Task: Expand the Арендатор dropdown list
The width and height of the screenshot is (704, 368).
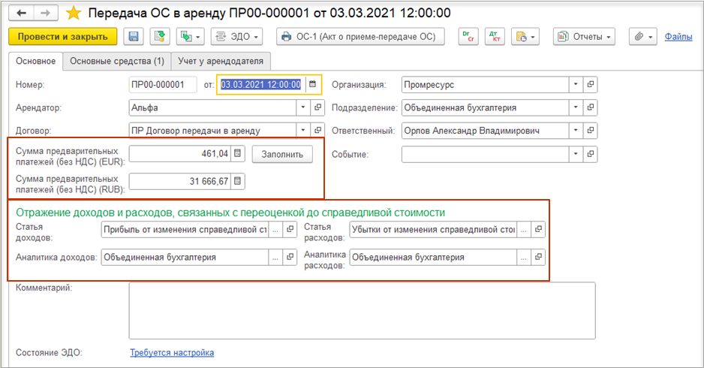Action: tap(303, 108)
